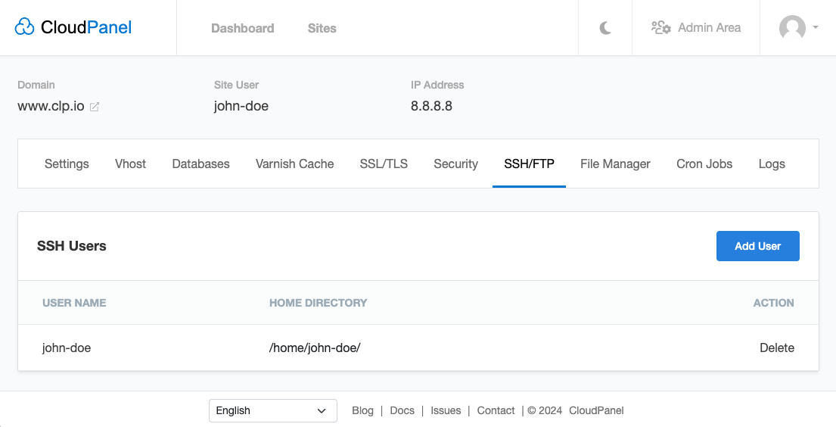Go to Sites in top navigation

[x=322, y=28]
